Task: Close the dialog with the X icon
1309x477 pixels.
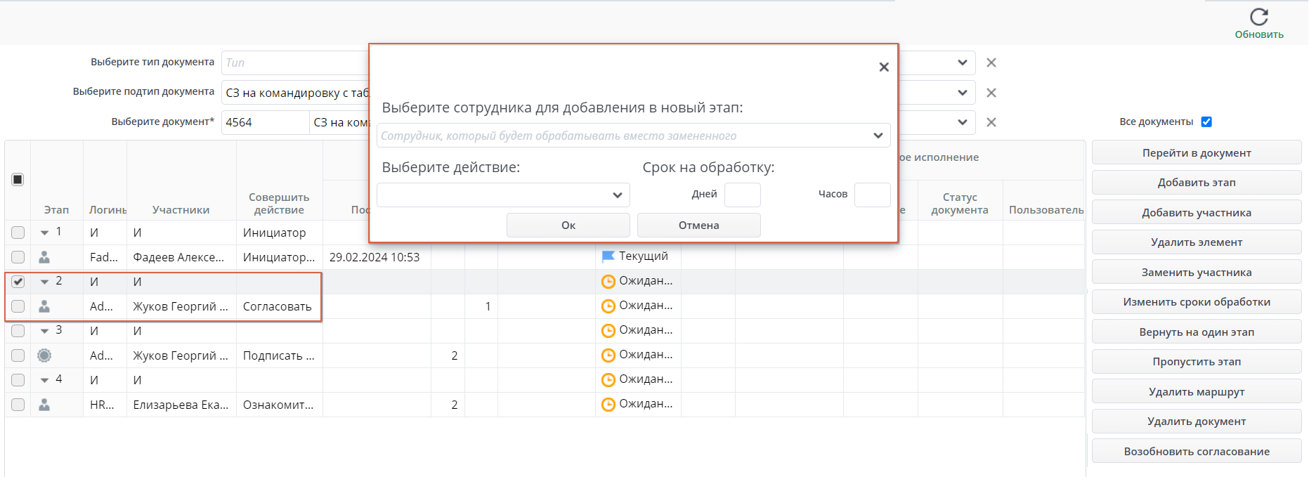Action: pyautogui.click(x=884, y=67)
